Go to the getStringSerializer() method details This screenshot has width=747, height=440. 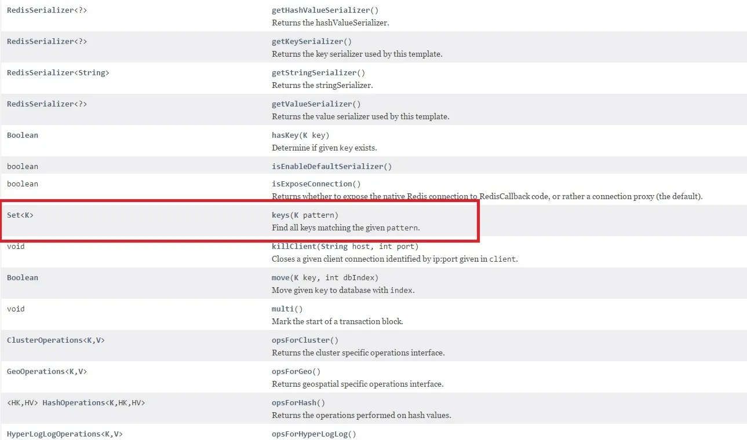(x=319, y=73)
